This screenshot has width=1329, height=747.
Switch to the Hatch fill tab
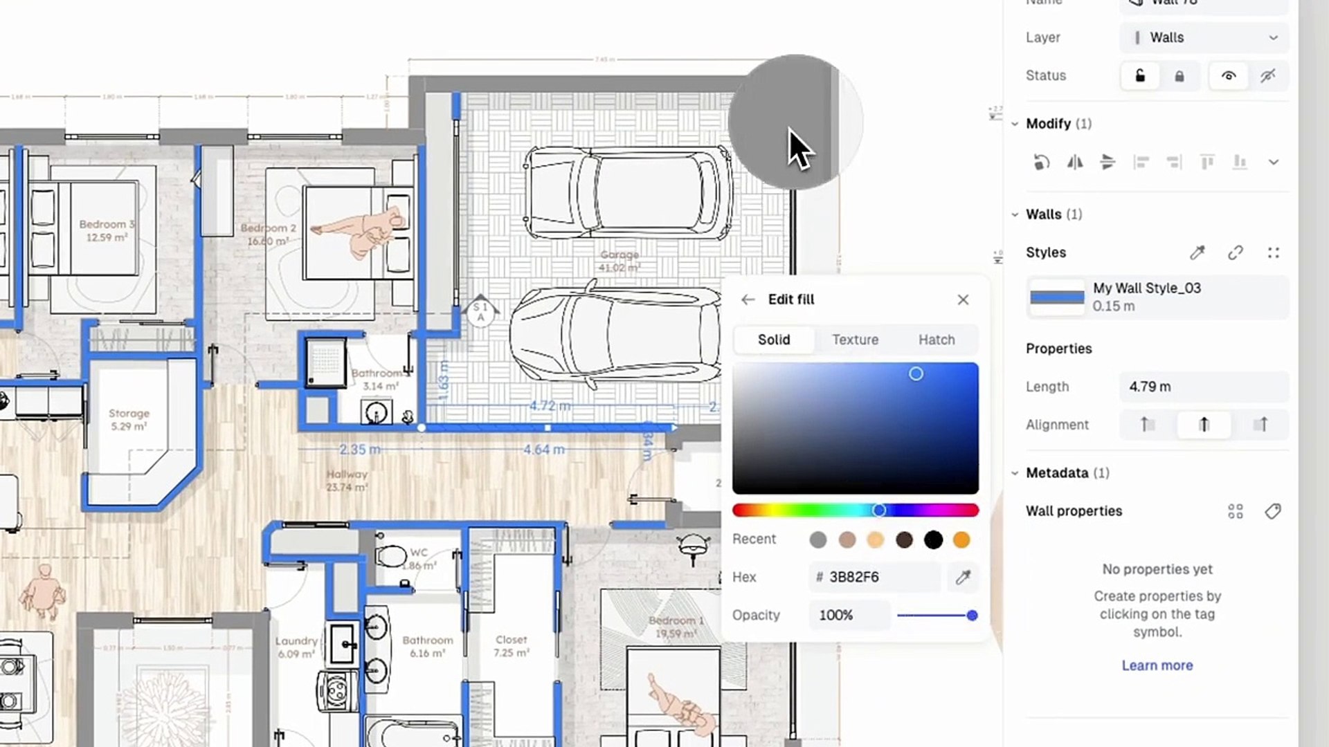click(x=937, y=340)
